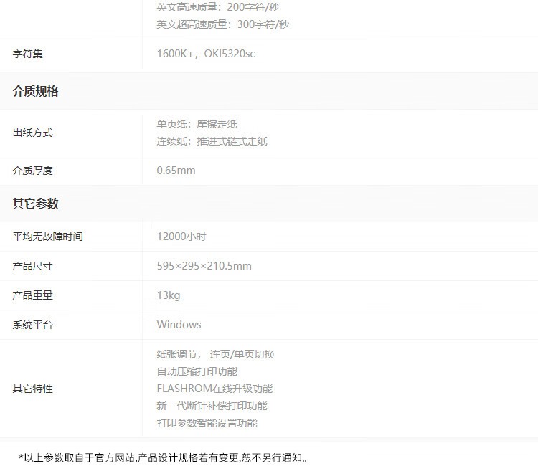
Task: Click the 12000小时 value
Action: [x=181, y=237]
